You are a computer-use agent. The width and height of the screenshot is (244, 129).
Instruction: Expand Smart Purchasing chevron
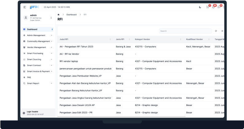point(51,53)
